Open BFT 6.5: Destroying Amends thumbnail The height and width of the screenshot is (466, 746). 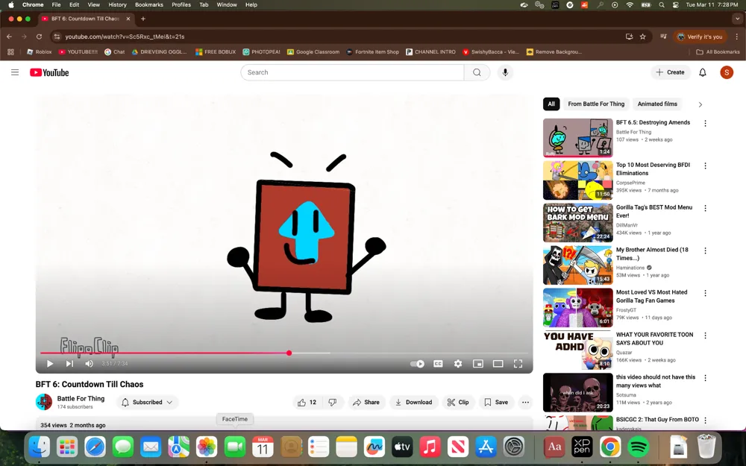tap(577, 138)
